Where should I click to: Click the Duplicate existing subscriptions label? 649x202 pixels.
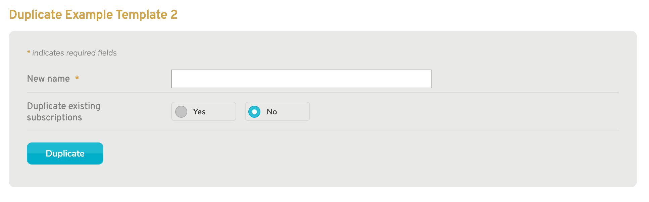[x=63, y=111]
